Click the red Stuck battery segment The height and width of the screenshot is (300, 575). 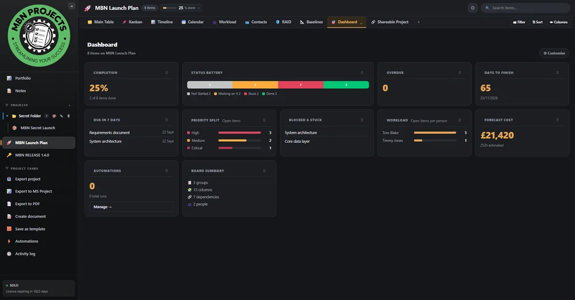tap(301, 85)
